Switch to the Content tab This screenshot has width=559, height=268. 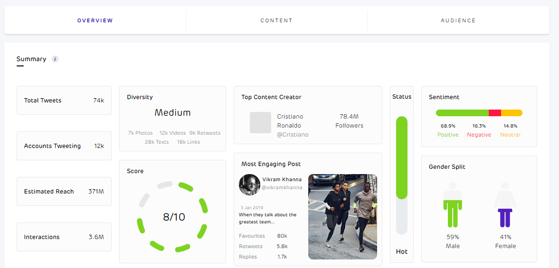(x=276, y=21)
